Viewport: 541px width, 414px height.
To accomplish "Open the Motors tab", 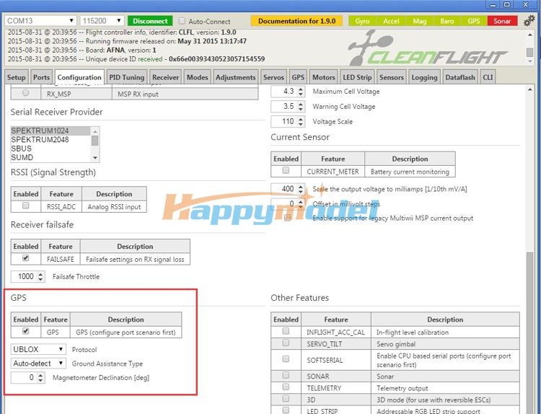I will (324, 77).
